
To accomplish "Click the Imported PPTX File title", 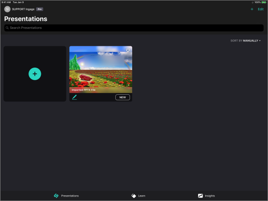I will pyautogui.click(x=83, y=90).
